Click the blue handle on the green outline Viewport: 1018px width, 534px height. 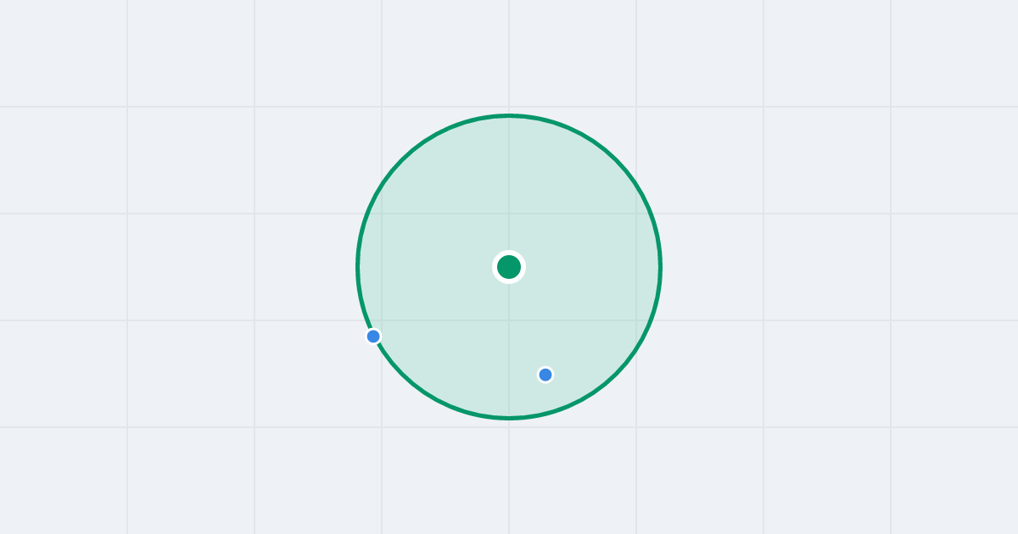[373, 337]
